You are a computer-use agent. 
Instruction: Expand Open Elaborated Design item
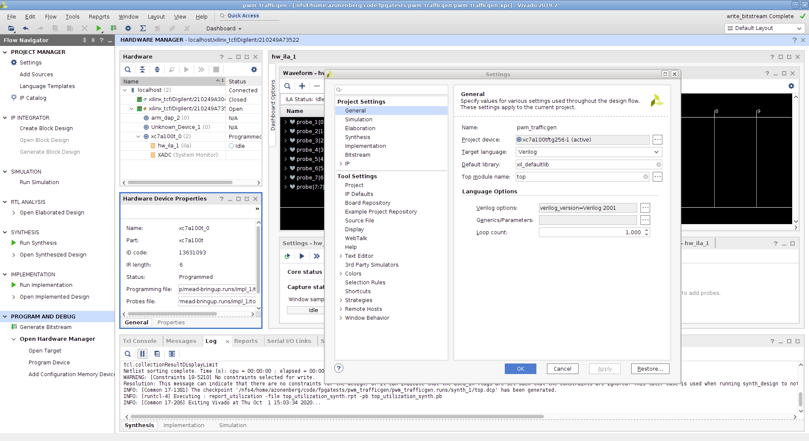pos(14,213)
